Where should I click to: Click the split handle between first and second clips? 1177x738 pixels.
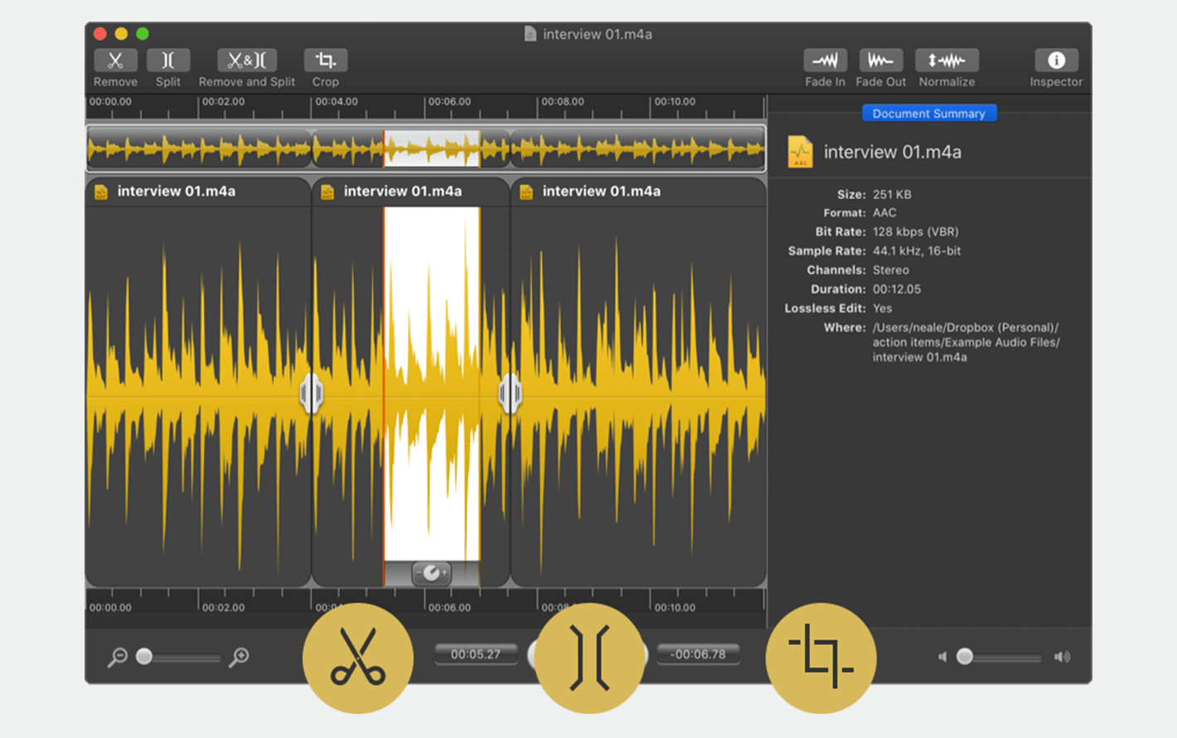coord(312,394)
